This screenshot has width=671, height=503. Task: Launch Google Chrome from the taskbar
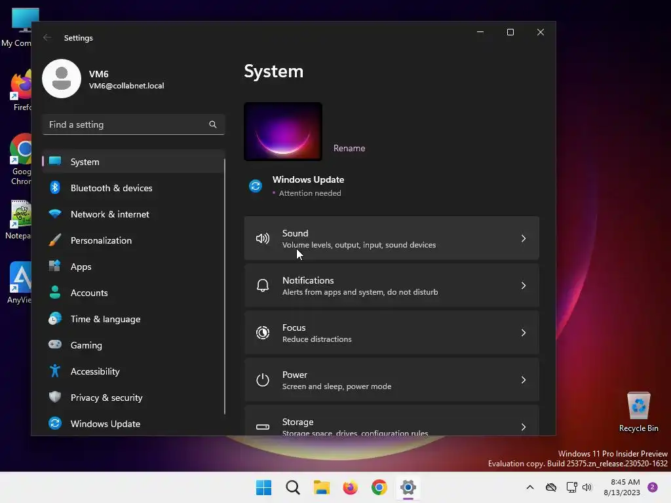pyautogui.click(x=379, y=487)
